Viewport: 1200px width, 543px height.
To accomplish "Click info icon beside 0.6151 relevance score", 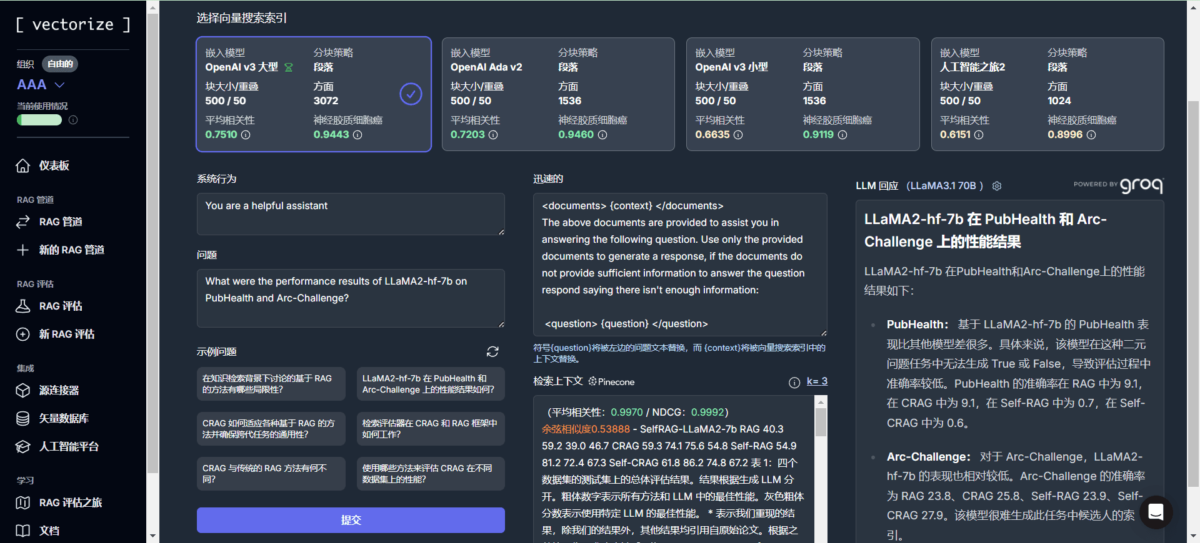I will (x=979, y=135).
